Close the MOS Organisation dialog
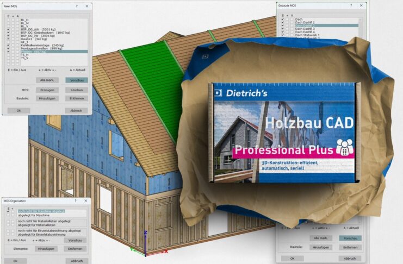Screen dimensions: 403x264 point(86,201)
